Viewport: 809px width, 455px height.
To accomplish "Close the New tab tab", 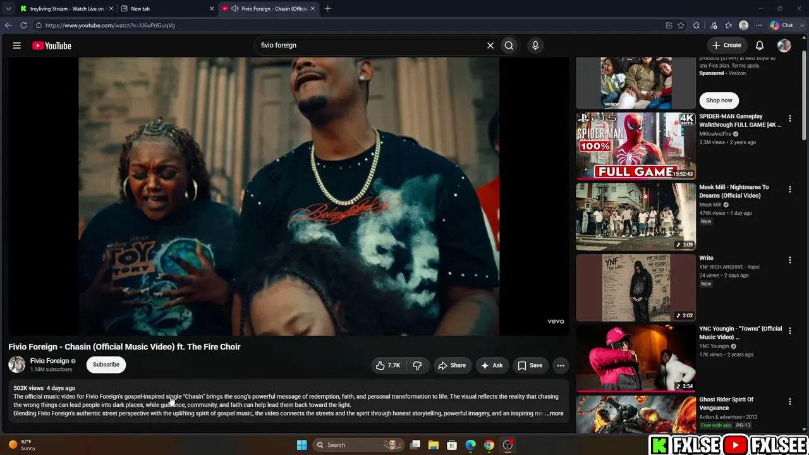I will point(212,9).
